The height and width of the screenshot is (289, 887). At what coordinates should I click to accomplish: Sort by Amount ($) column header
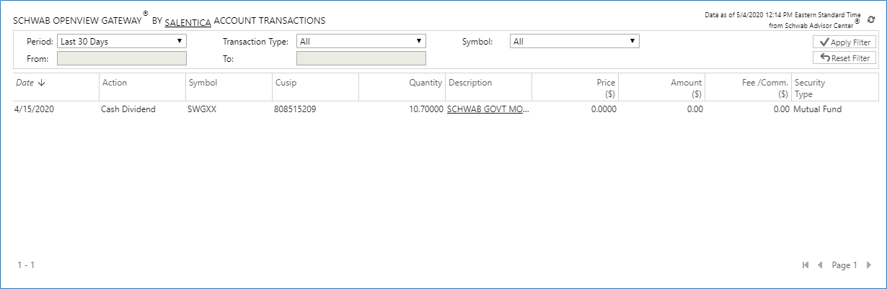coord(687,88)
